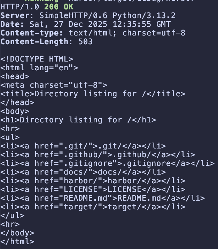Click the closing </html> tag line
Screen dimensions: 218x249
(x=17, y=241)
